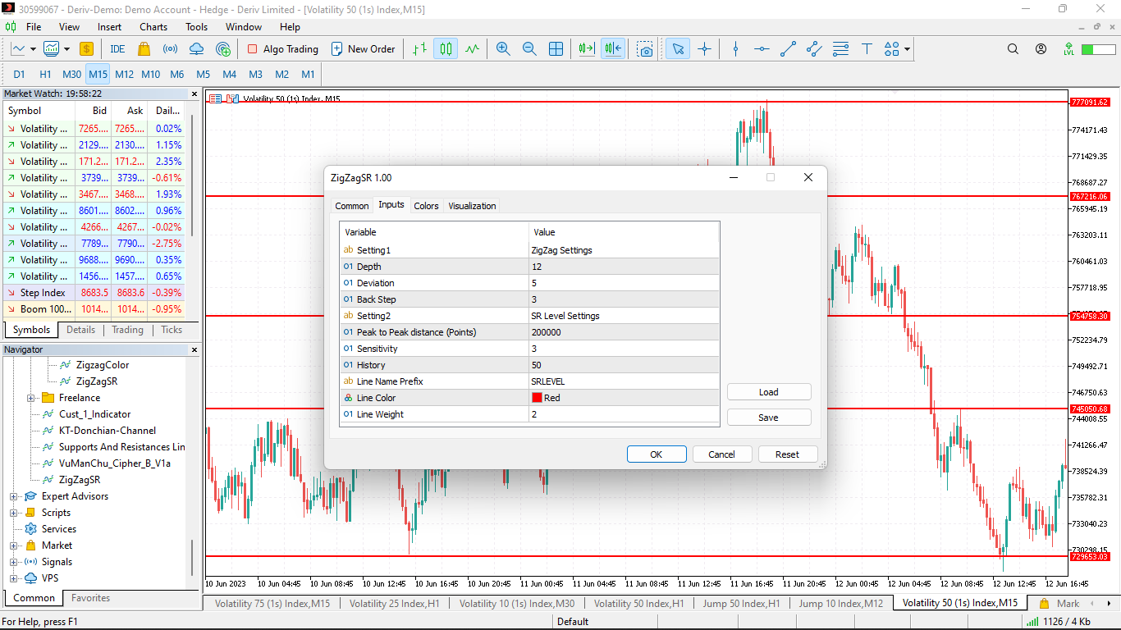The image size is (1121, 630).
Task: Open Volatility 50 Index,H1 chart tab
Action: 638,604
